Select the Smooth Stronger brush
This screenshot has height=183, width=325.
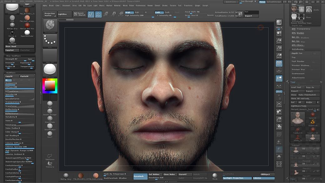click(50, 112)
